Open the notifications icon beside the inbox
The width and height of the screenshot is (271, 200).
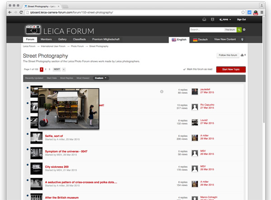(211, 19)
